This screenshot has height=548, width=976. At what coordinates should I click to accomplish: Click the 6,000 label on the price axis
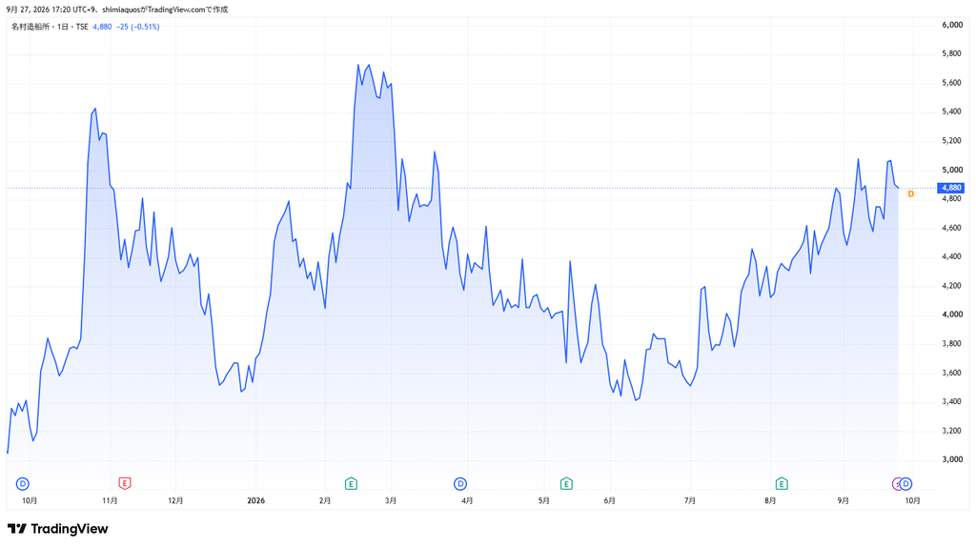click(952, 25)
